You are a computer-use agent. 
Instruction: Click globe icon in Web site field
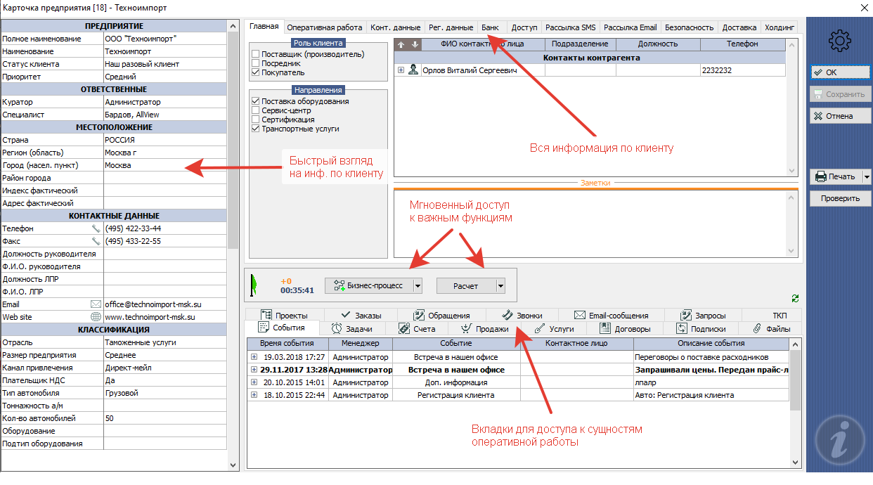(x=96, y=318)
